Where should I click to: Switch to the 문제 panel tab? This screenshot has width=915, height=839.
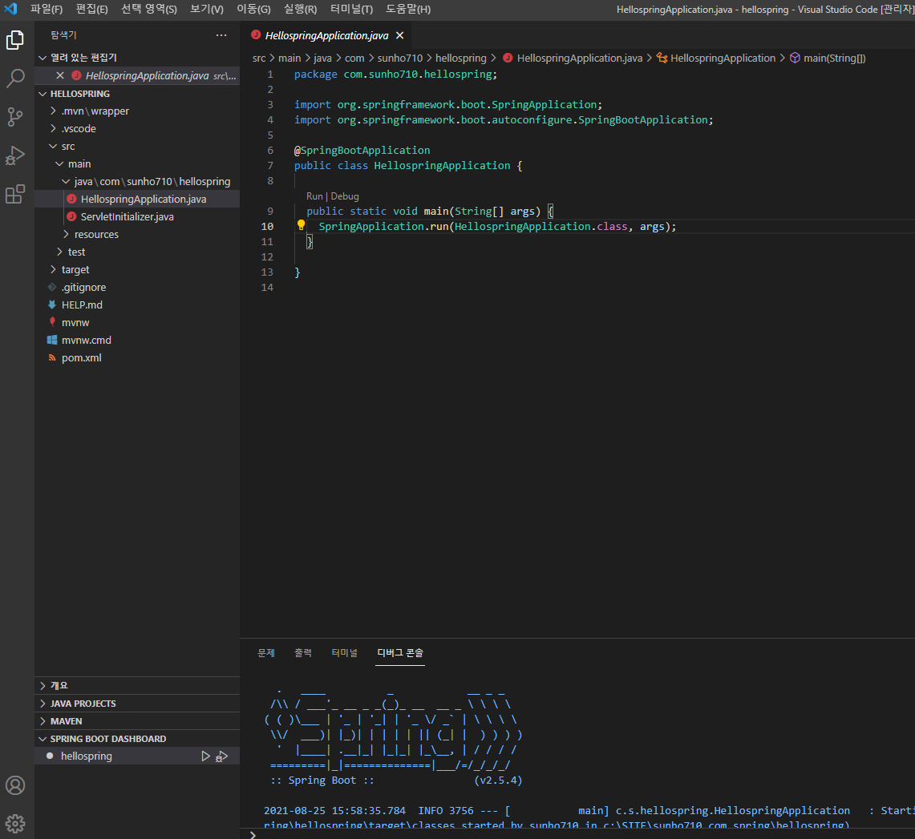266,652
